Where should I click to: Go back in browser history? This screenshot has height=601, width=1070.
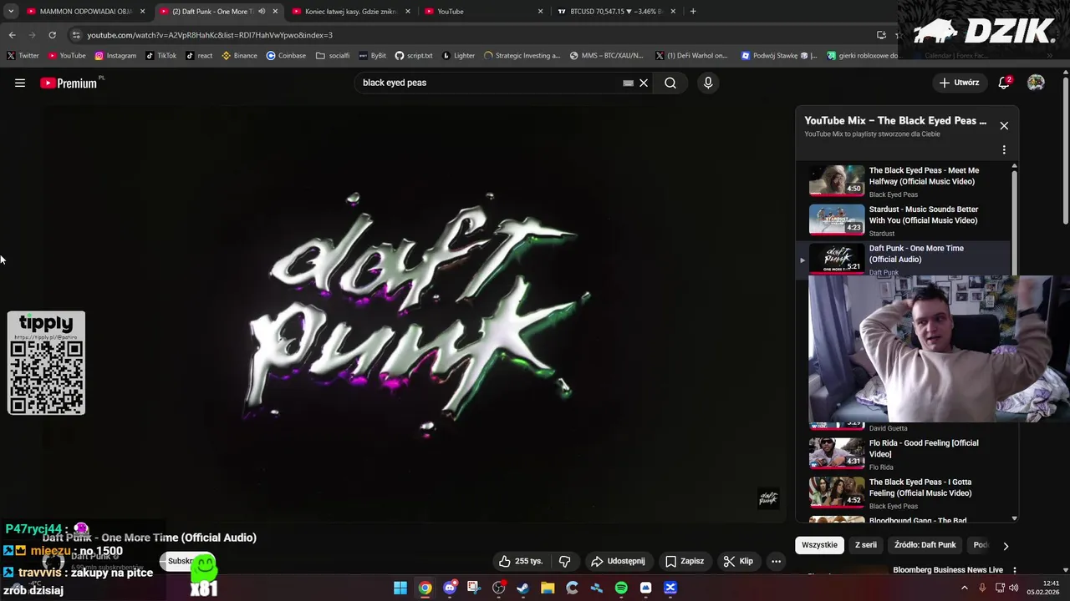coord(12,35)
